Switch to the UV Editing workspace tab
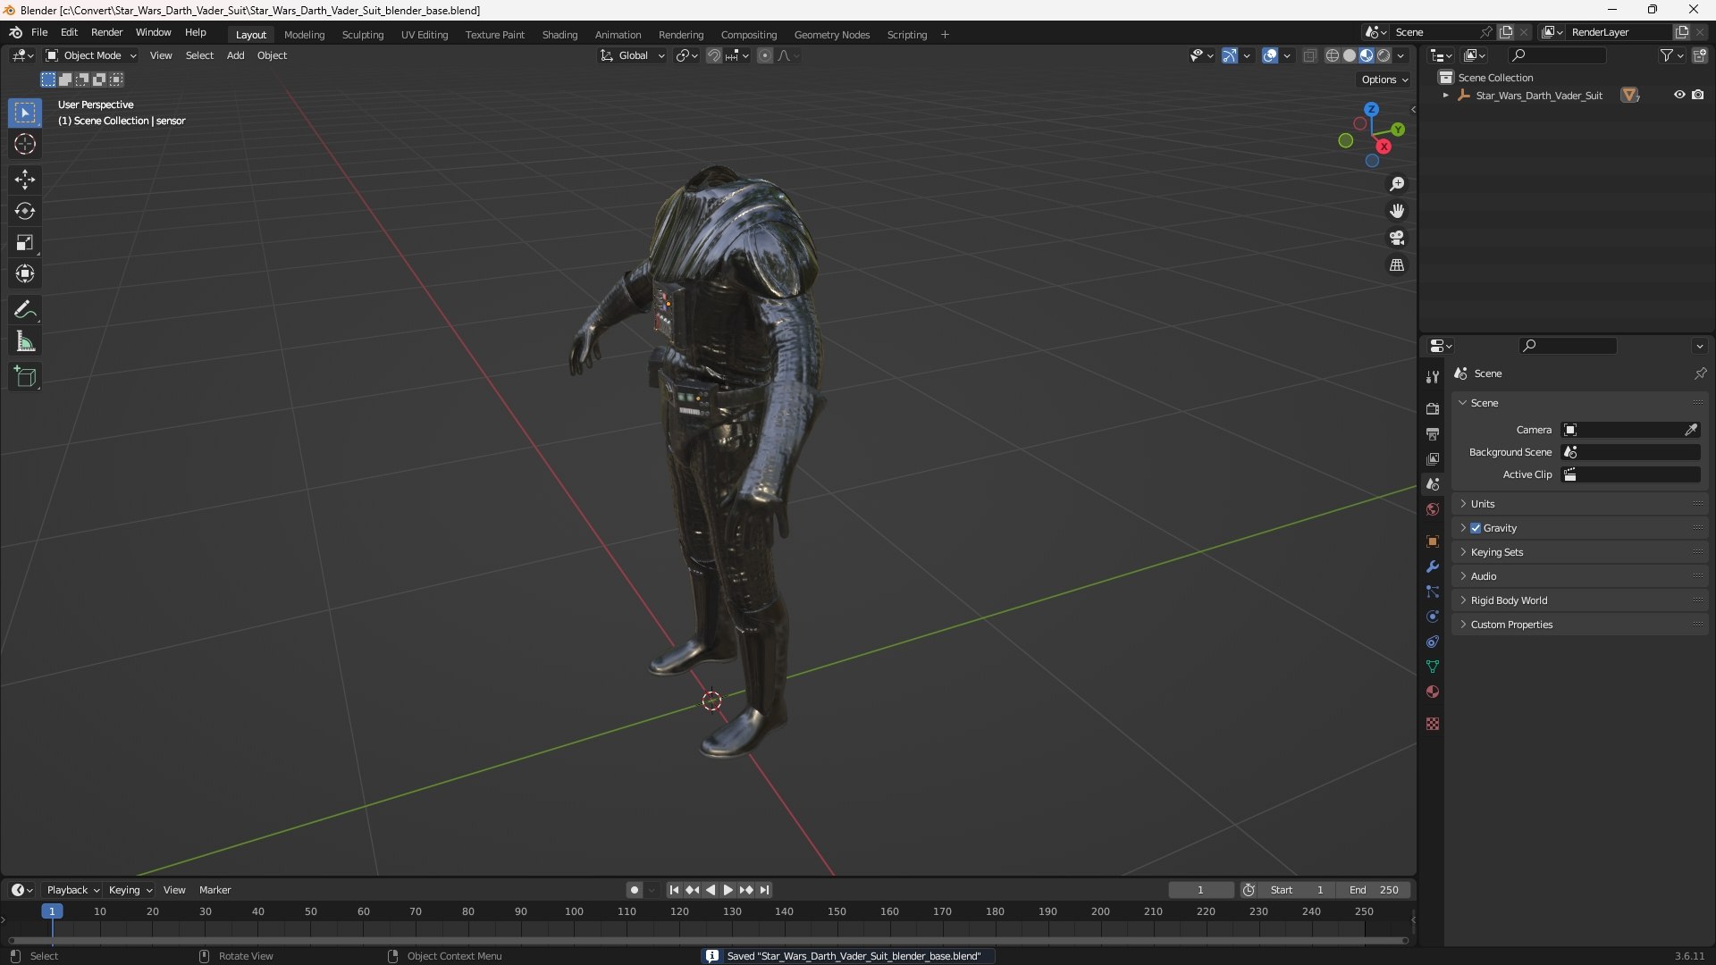 (425, 35)
